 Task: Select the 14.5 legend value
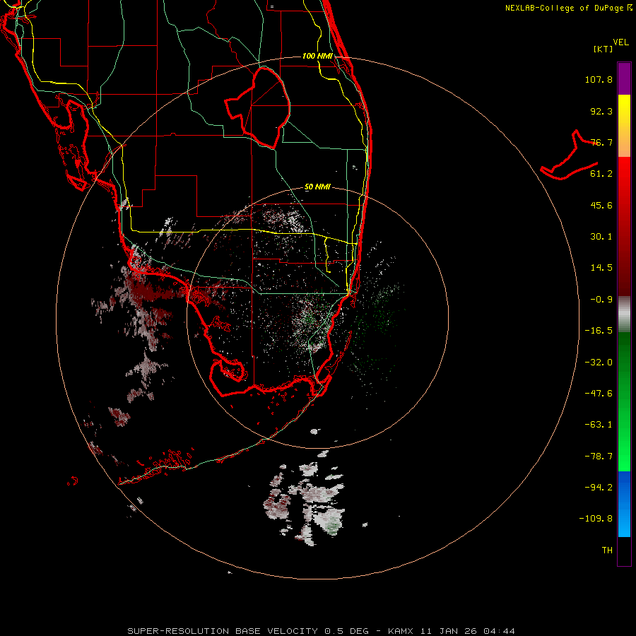[601, 268]
